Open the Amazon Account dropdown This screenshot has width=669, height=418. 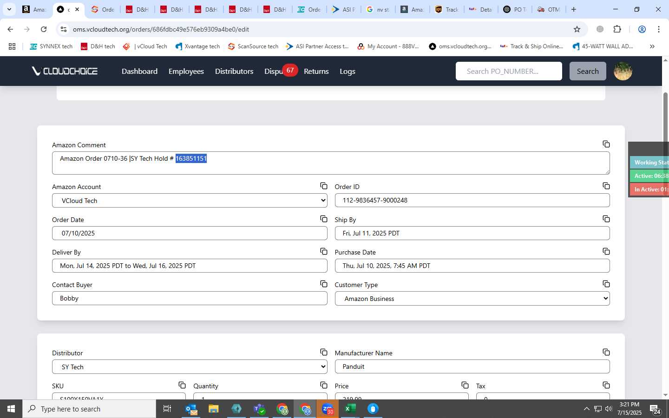point(190,201)
